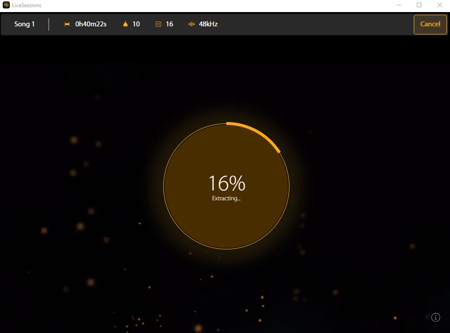Click the Extracting... status text
This screenshot has width=450, height=333.
tap(226, 198)
